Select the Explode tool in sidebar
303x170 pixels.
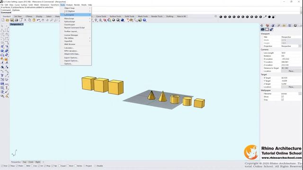[x=7, y=59]
